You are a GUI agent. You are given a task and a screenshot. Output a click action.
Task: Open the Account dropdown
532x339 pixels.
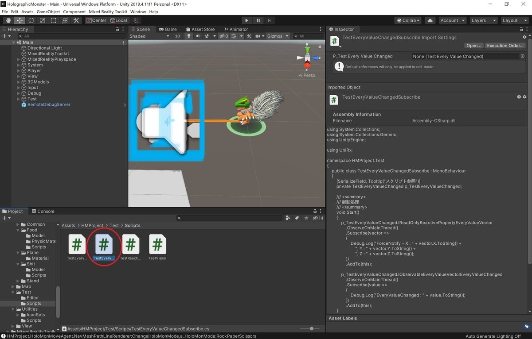tap(452, 20)
